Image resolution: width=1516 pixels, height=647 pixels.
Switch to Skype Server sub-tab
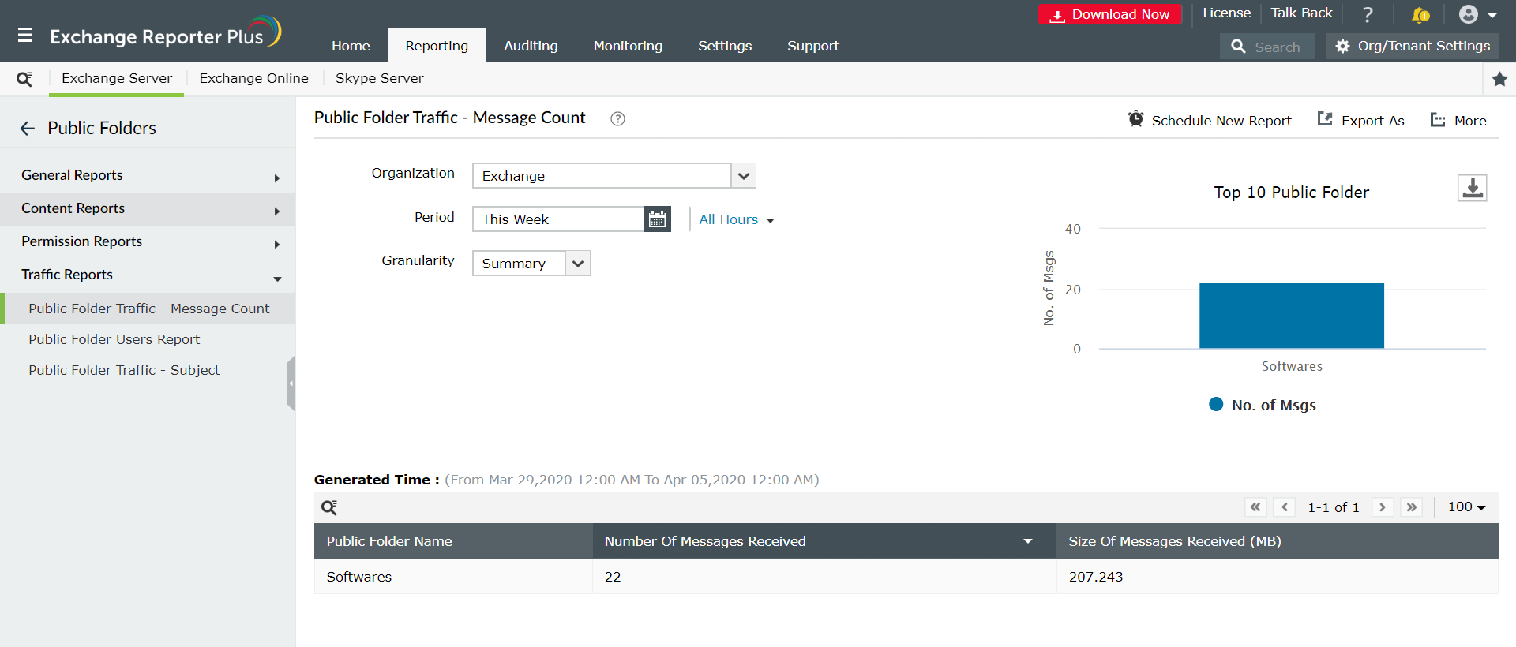[379, 78]
